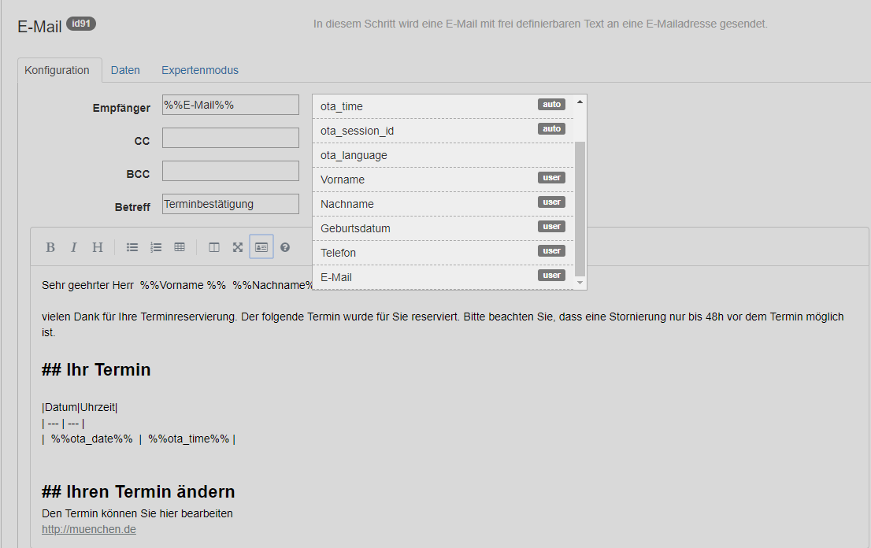Toggle side-by-side preview mode
871x548 pixels.
pyautogui.click(x=214, y=247)
